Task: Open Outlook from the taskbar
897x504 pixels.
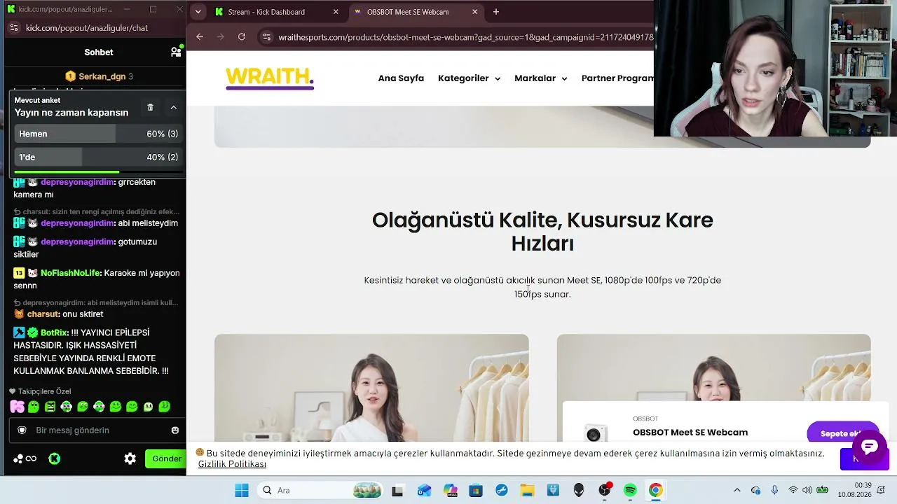Action: (x=424, y=491)
